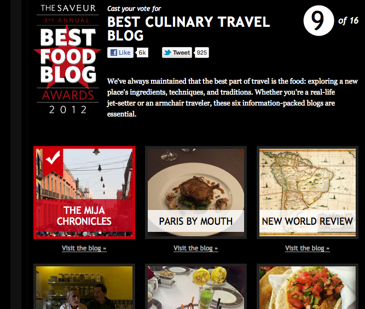Select the thumbnail with yellow lollipop desserts
The height and width of the screenshot is (309, 365).
click(x=196, y=287)
